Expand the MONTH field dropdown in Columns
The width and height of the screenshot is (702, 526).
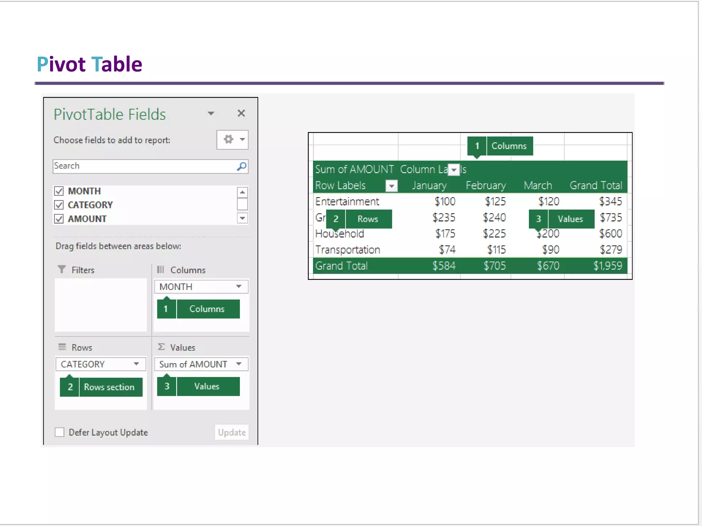[x=239, y=286]
